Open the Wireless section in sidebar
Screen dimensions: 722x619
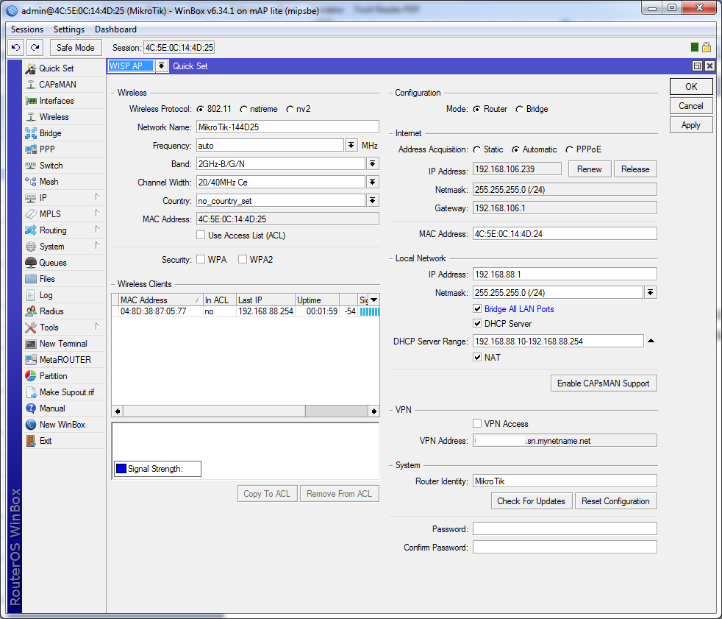[x=54, y=117]
